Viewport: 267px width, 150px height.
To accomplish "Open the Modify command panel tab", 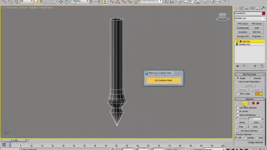I will [241, 8].
